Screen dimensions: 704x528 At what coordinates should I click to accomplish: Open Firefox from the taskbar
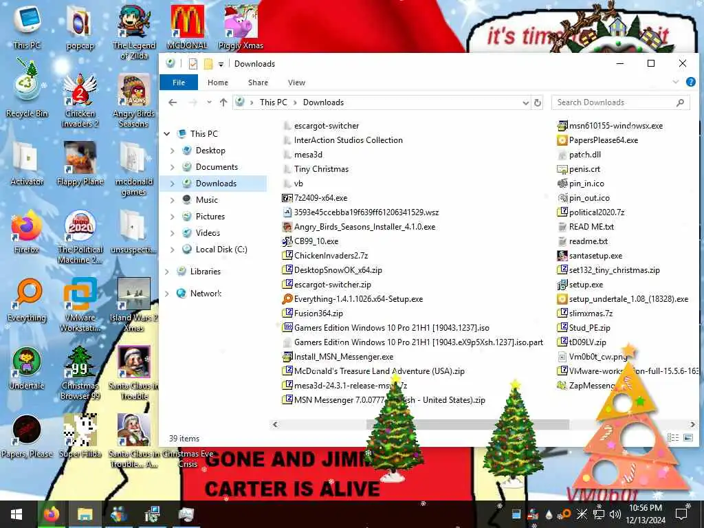click(x=51, y=514)
